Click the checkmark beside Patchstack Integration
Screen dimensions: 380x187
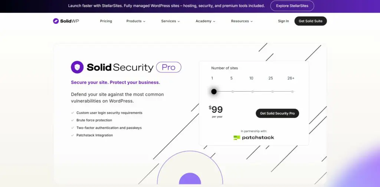72,135
